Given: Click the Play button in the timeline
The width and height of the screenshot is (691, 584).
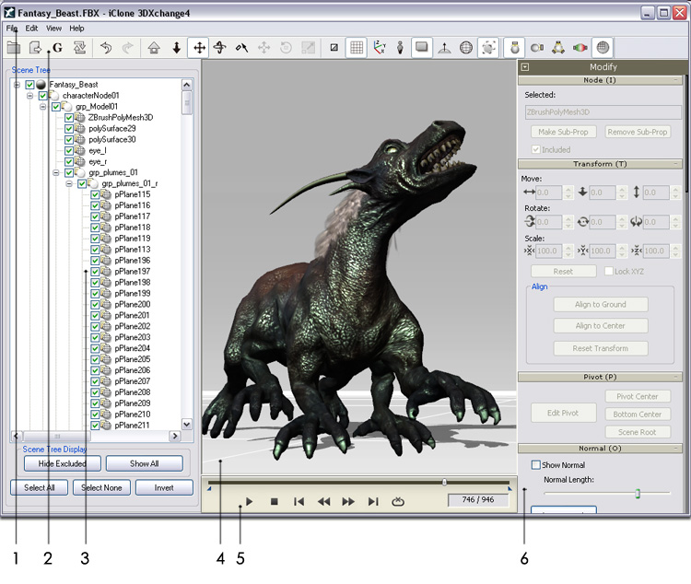Looking at the screenshot, I should (x=249, y=501).
